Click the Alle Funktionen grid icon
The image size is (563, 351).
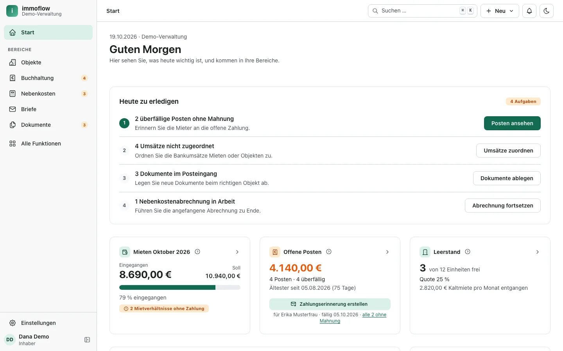click(13, 144)
